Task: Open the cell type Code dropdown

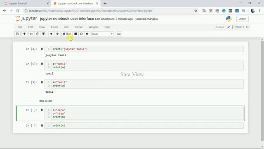Action: coord(102,34)
